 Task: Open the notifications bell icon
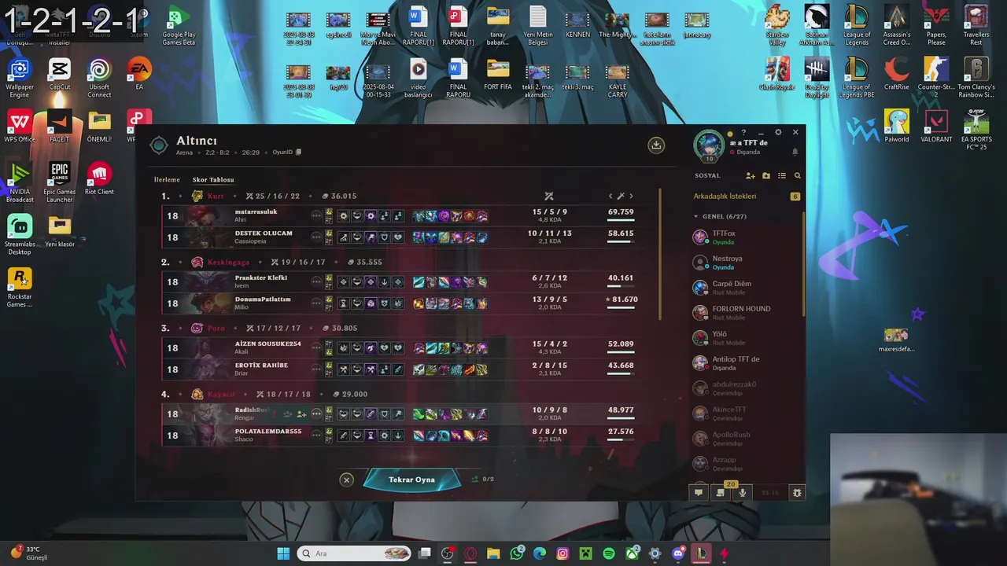(795, 152)
